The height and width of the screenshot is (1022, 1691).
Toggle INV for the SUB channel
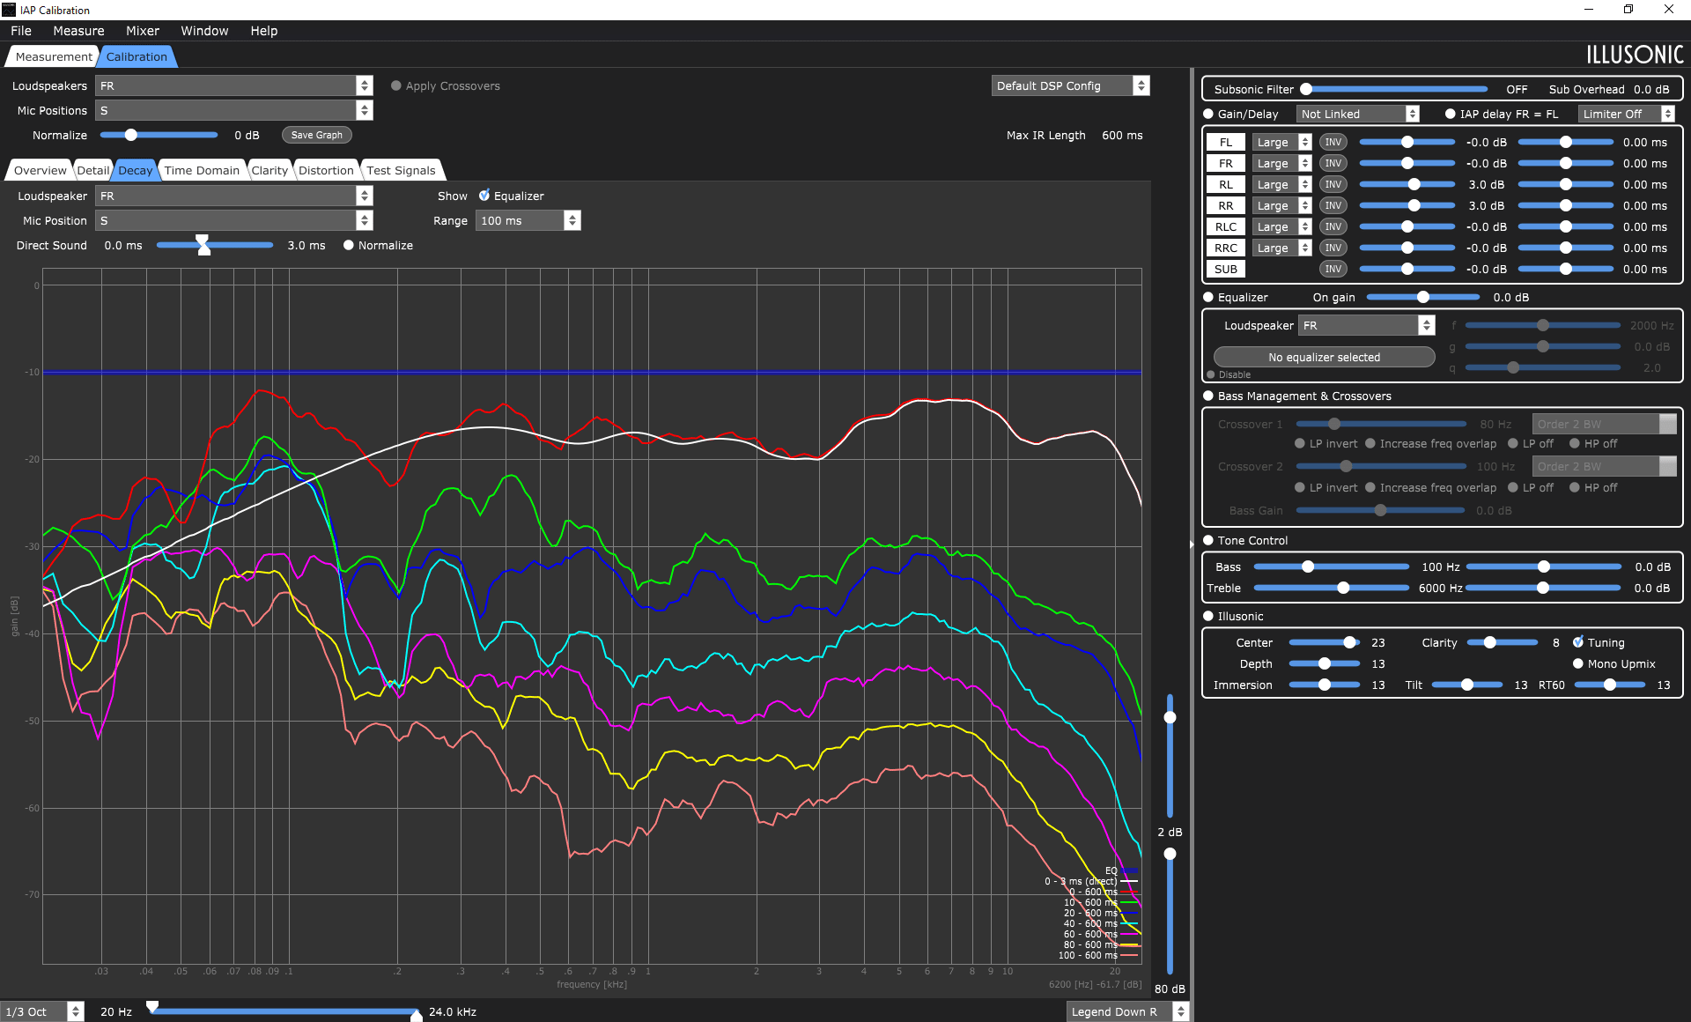1333,269
